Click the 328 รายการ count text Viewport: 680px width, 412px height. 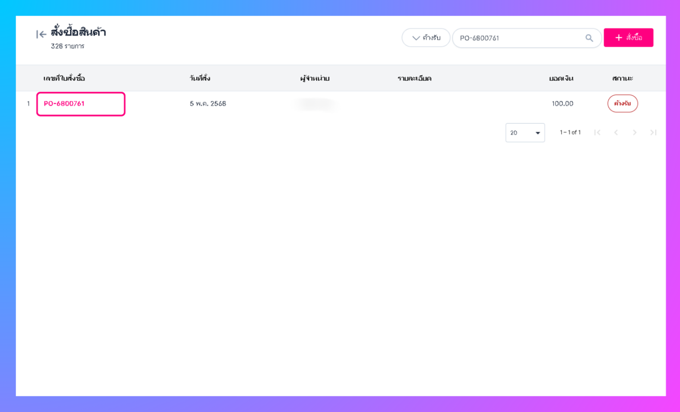click(68, 47)
